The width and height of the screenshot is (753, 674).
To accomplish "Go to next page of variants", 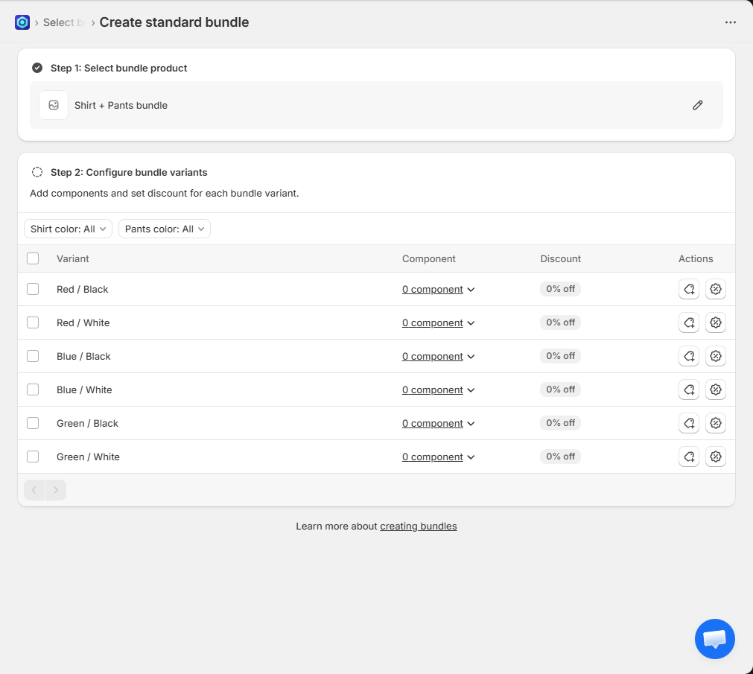I will [56, 490].
